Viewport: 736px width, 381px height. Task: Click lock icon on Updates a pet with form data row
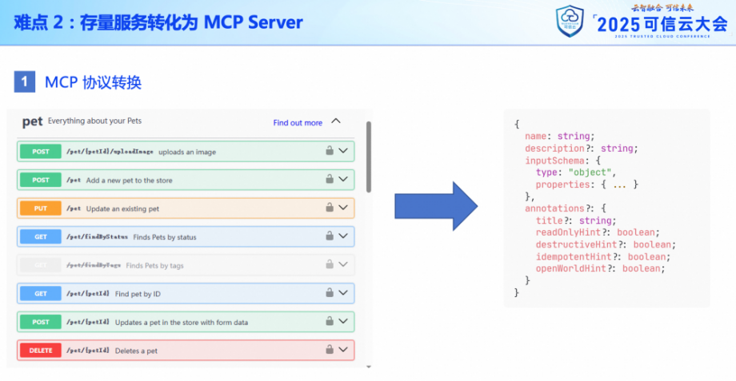[330, 321]
